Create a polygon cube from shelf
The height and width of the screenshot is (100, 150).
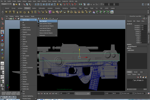[x=10, y=12]
